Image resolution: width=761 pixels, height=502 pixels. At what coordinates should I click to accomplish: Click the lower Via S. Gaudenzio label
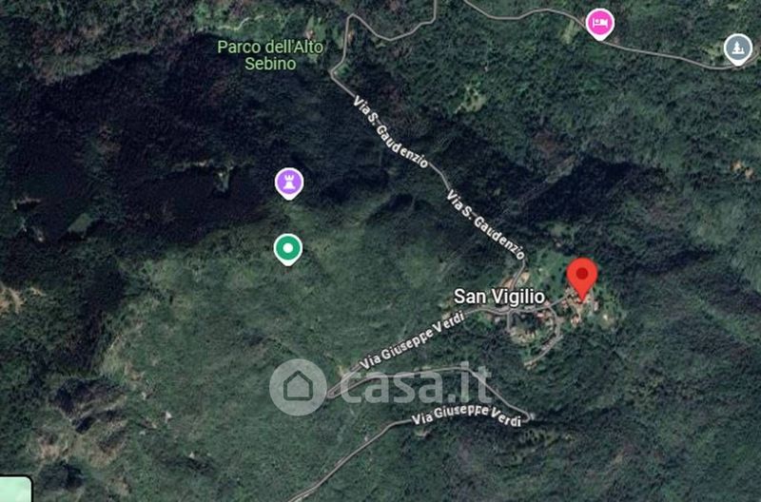point(485,224)
